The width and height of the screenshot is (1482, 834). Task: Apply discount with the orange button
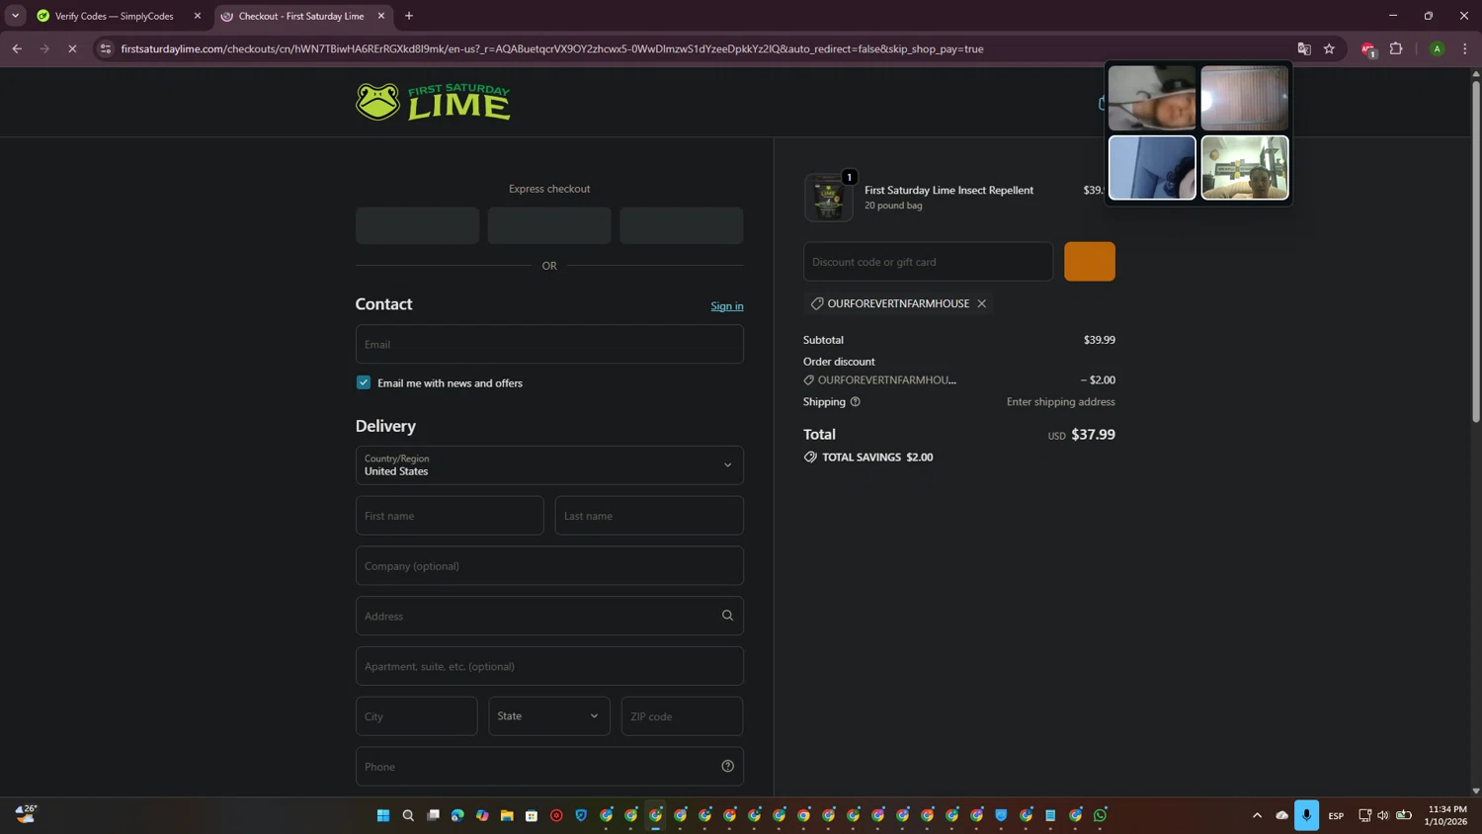pos(1090,261)
